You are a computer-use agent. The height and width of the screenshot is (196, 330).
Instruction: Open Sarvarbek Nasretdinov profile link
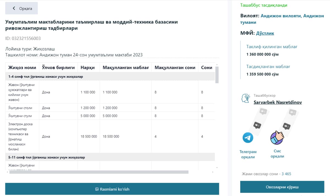click(x=277, y=102)
